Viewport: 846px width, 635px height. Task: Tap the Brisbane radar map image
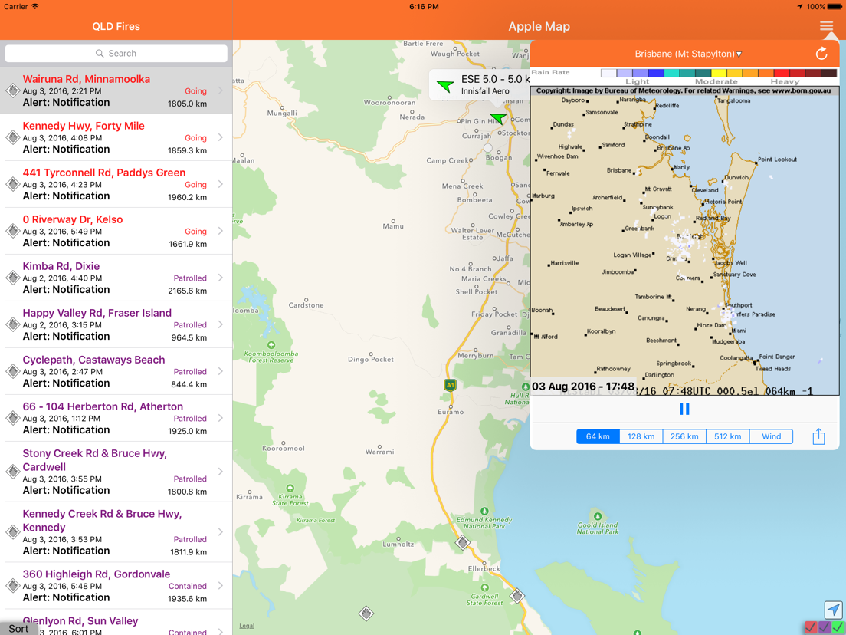pos(684,241)
